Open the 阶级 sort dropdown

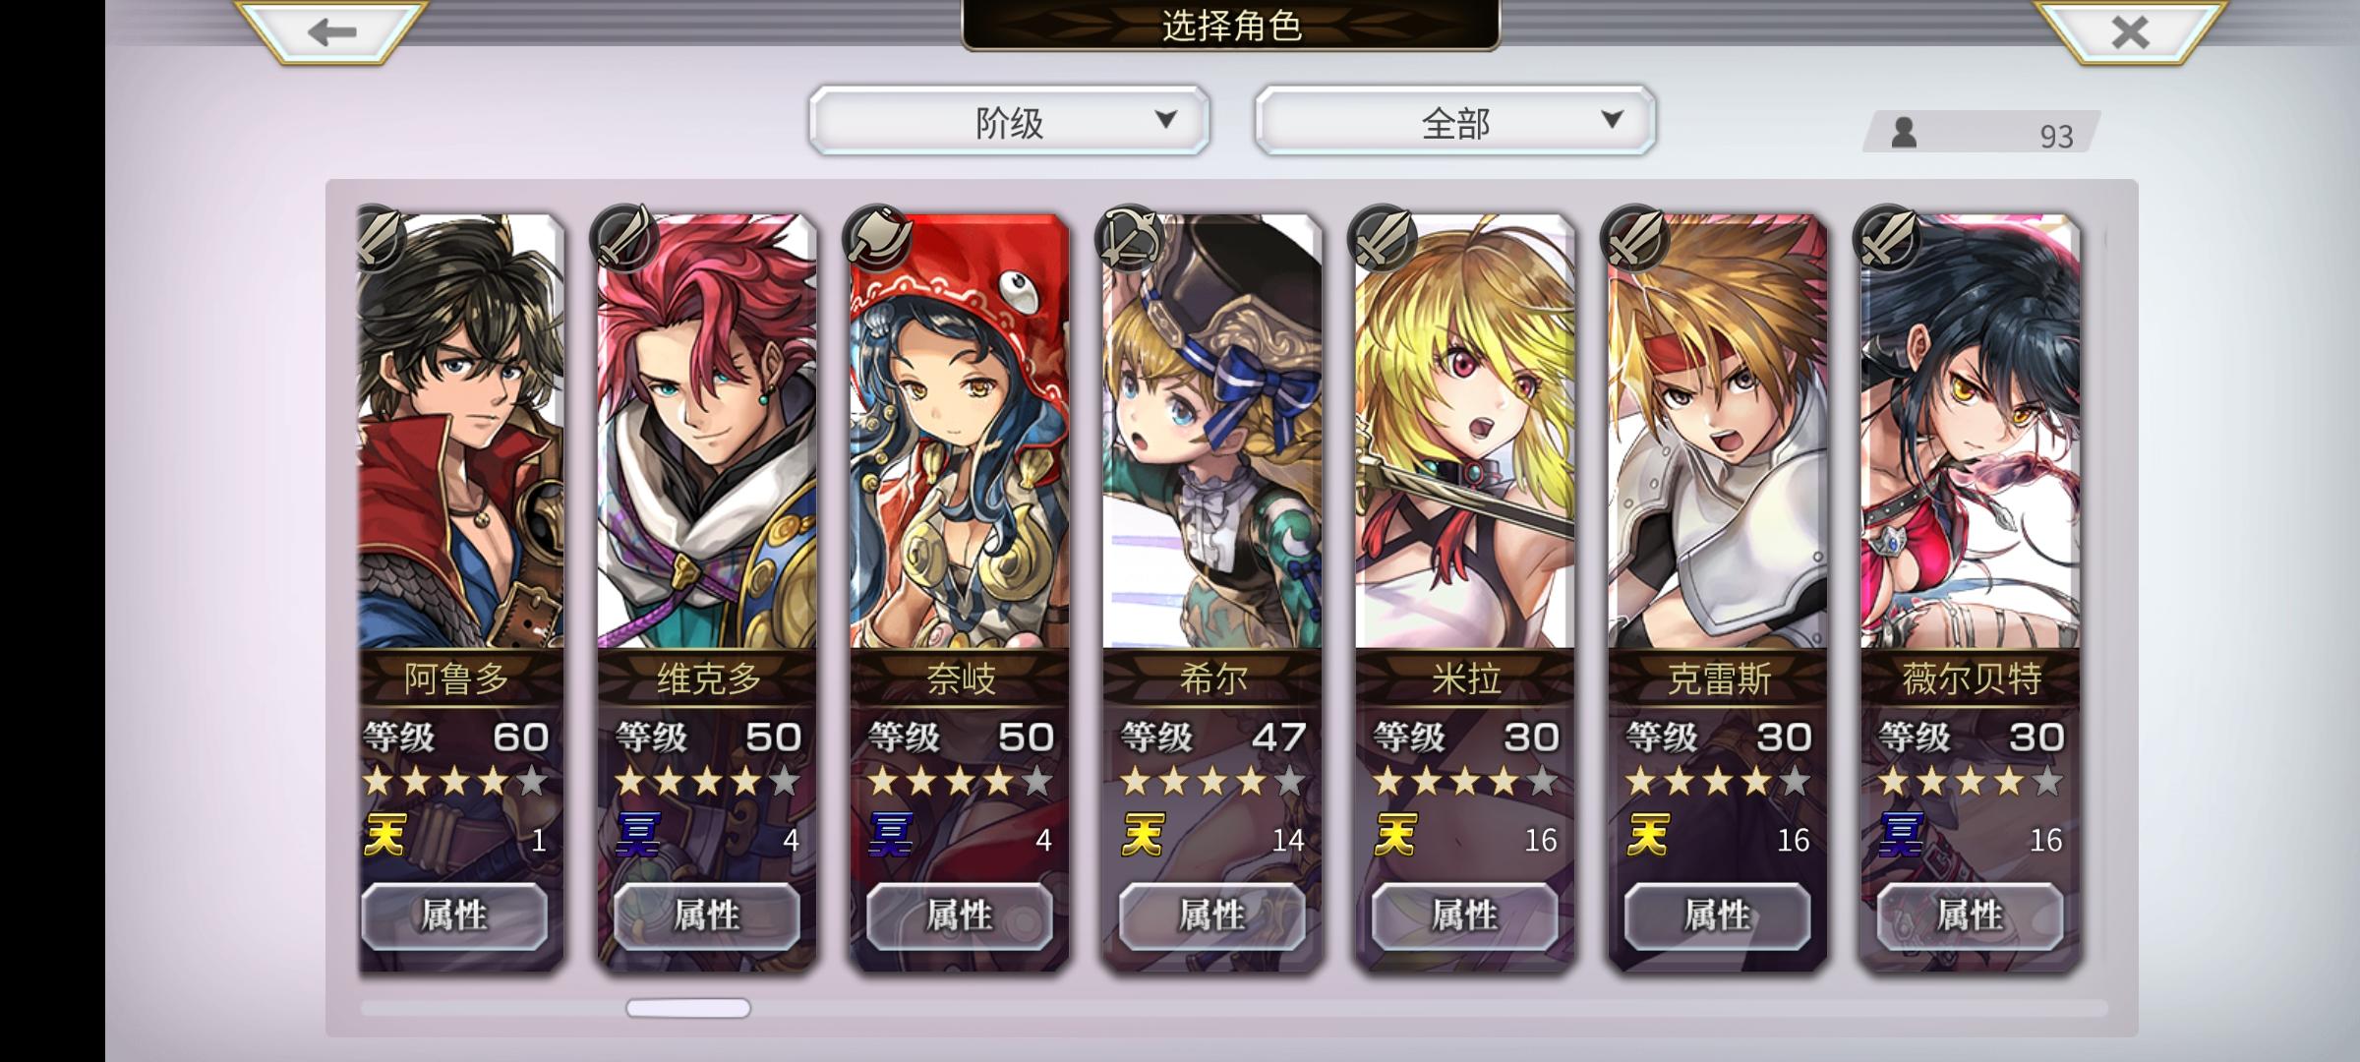[x=1009, y=121]
